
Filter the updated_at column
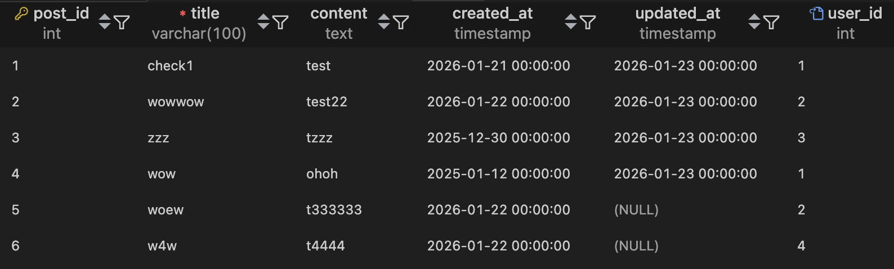(771, 22)
